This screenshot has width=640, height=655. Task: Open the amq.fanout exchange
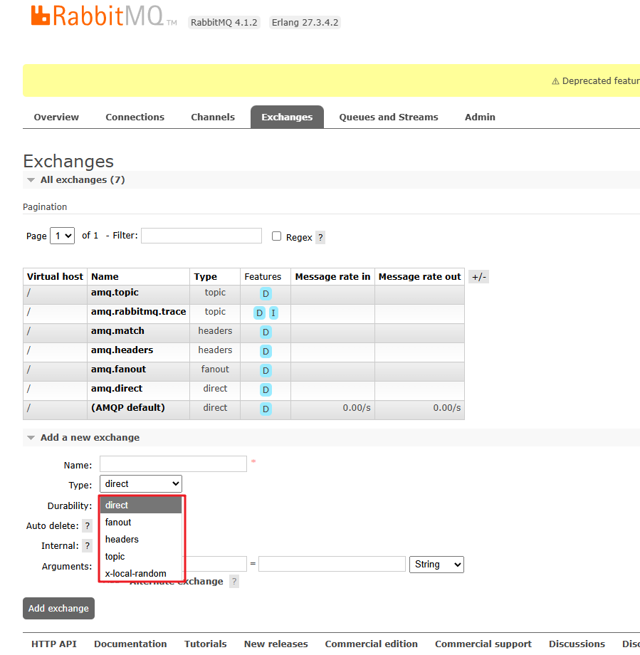click(119, 370)
